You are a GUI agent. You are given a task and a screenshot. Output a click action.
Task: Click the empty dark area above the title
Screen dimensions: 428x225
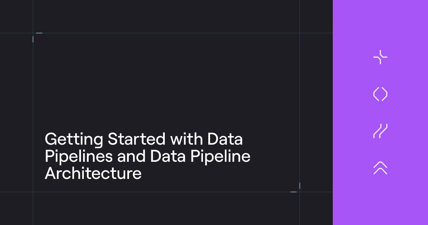[x=166, y=82]
